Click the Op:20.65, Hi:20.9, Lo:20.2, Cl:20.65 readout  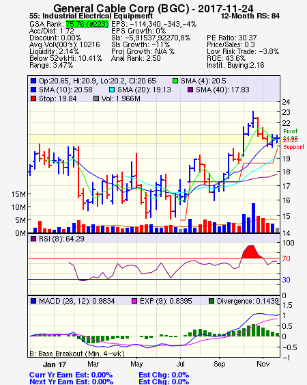pos(98,81)
